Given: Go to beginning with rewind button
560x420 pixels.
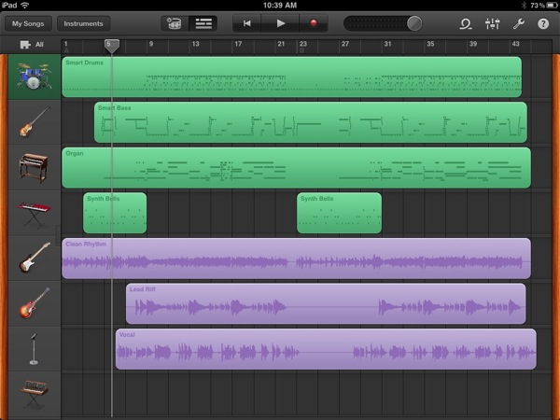Looking at the screenshot, I should pos(246,23).
